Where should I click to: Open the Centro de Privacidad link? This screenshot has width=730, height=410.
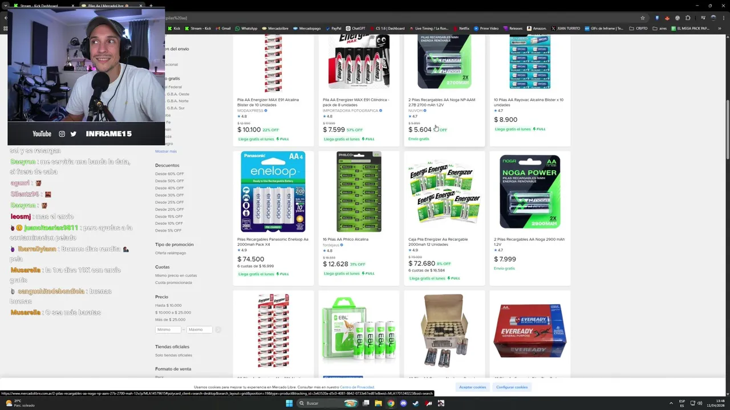[x=357, y=387]
